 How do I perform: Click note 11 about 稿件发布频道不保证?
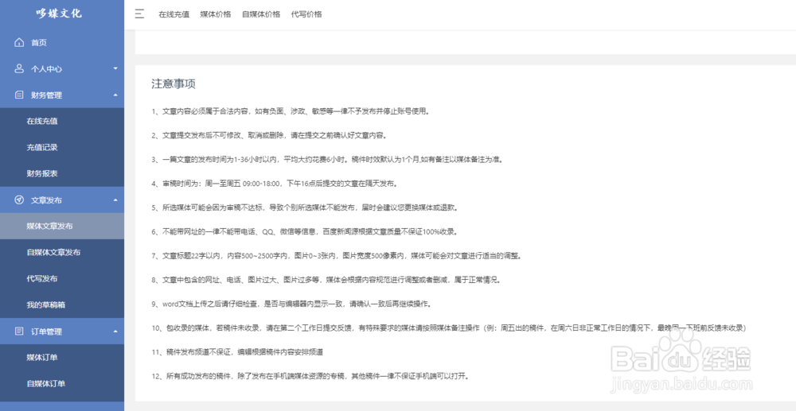(x=238, y=351)
